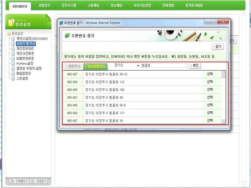Open the 마이페이지 tab
This screenshot has width=251, height=188.
(20, 7)
